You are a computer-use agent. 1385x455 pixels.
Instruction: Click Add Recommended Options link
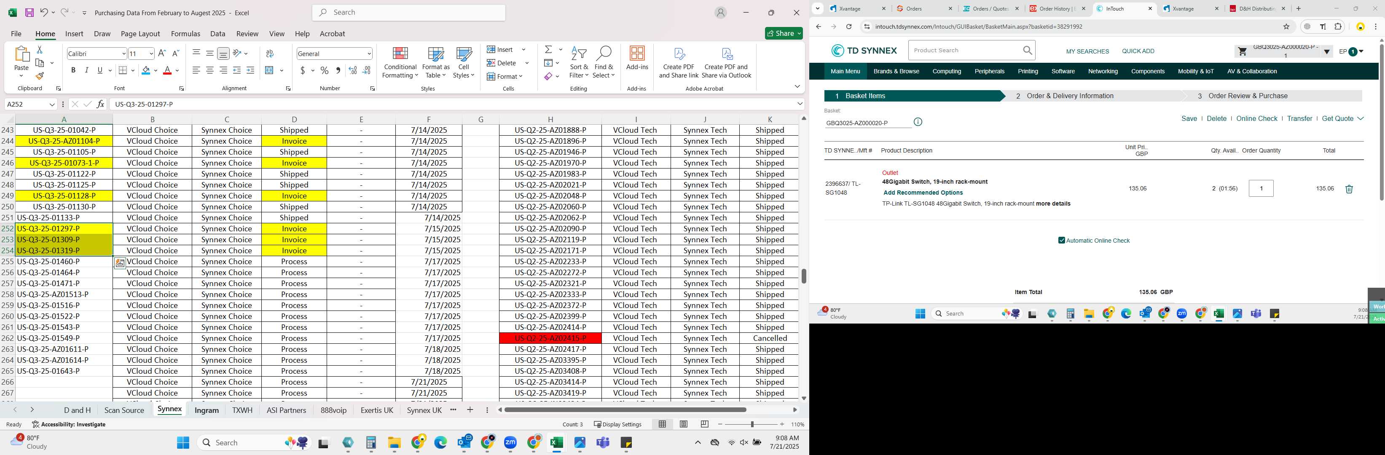pos(923,193)
